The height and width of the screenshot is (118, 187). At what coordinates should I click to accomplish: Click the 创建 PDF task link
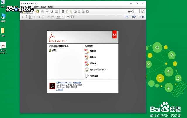pos(93,51)
